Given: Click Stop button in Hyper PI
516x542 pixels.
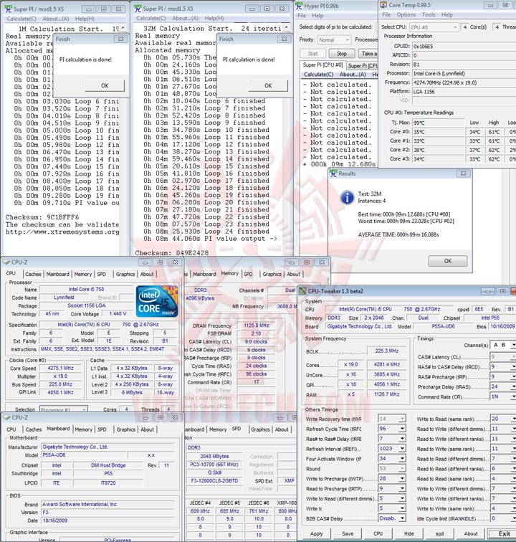Looking at the screenshot, I should [x=341, y=54].
